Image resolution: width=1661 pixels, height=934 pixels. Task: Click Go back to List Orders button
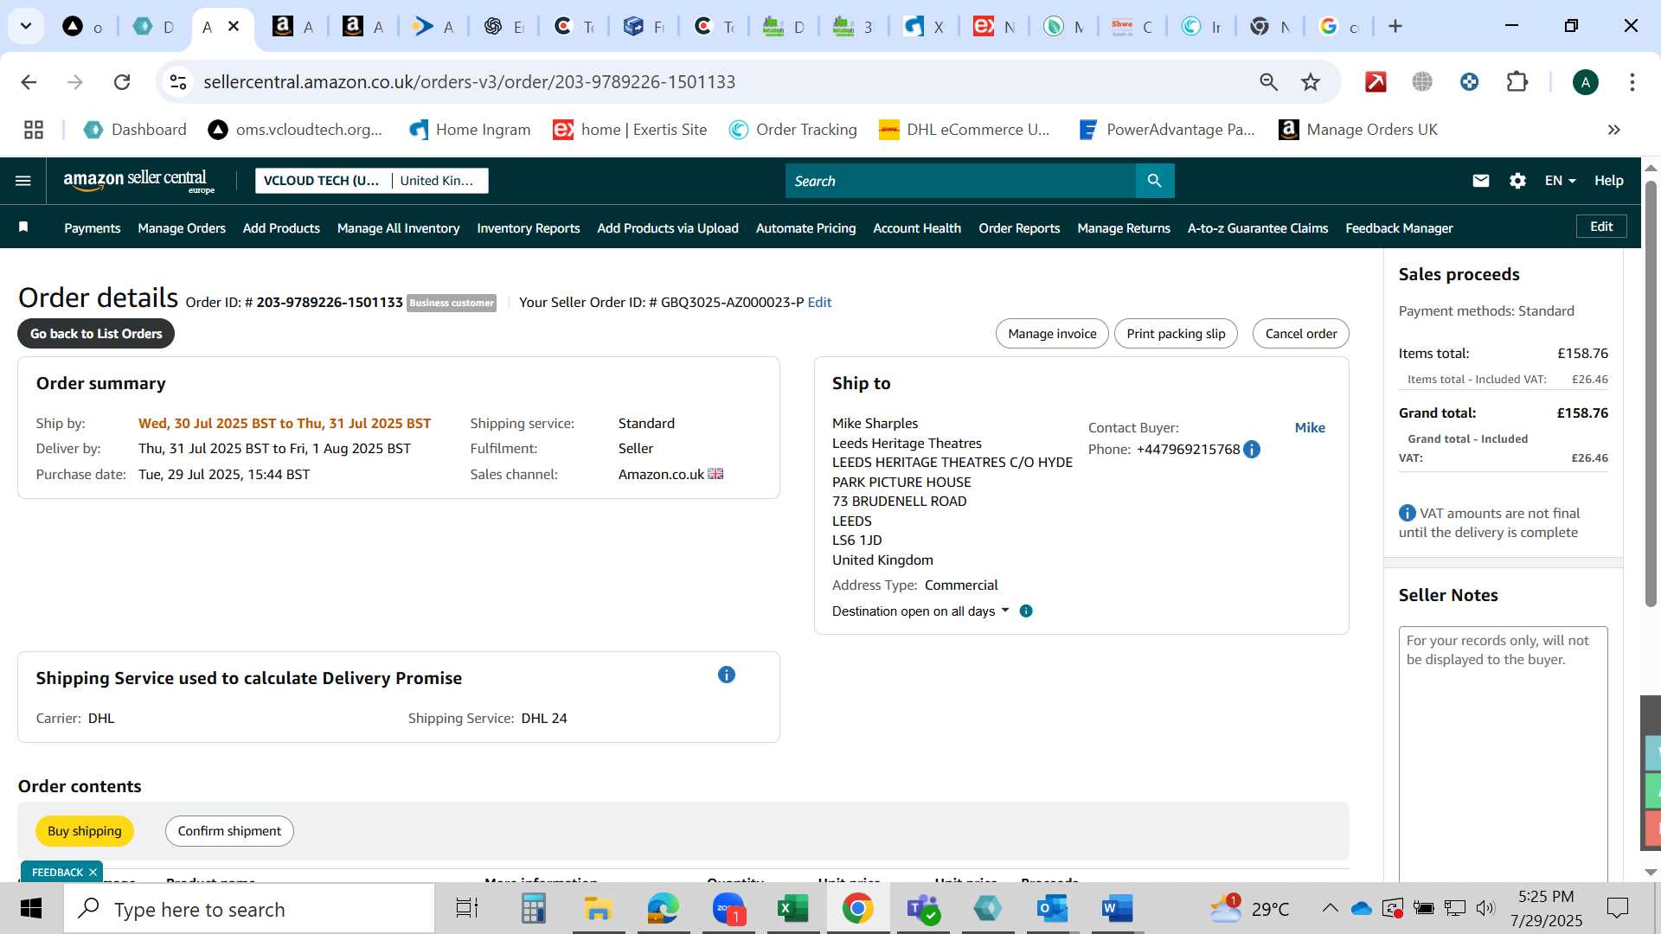point(96,334)
